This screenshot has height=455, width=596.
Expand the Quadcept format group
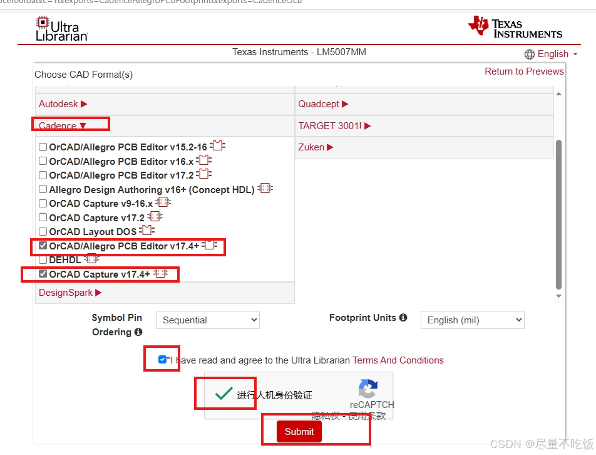[323, 104]
